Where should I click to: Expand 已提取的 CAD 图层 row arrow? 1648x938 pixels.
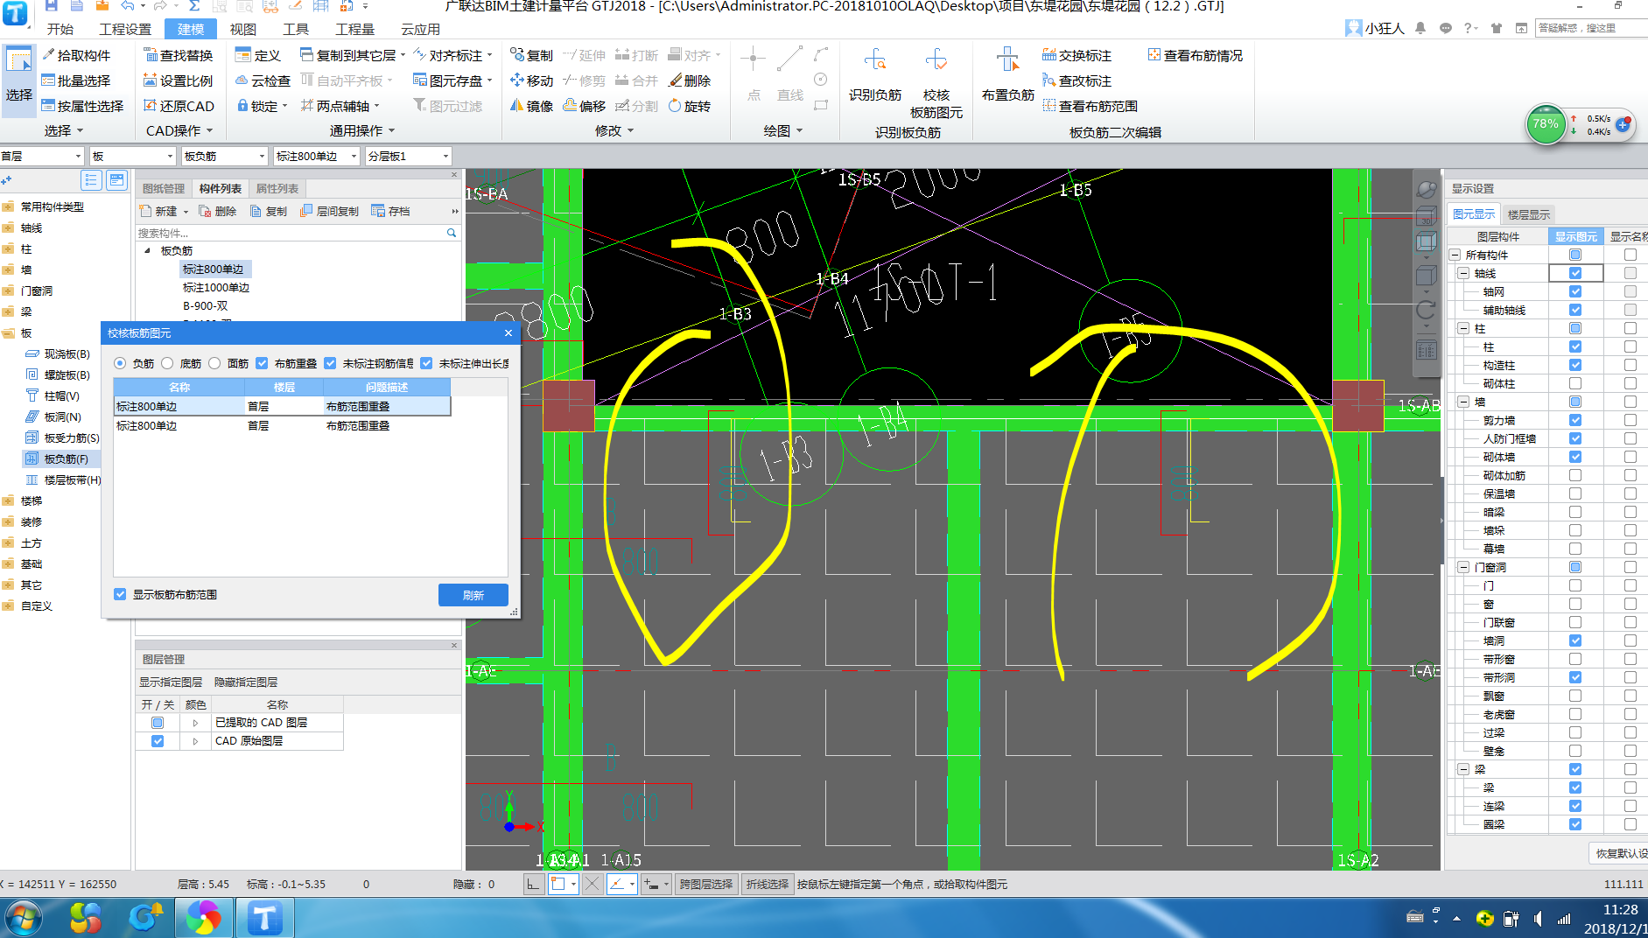(195, 723)
